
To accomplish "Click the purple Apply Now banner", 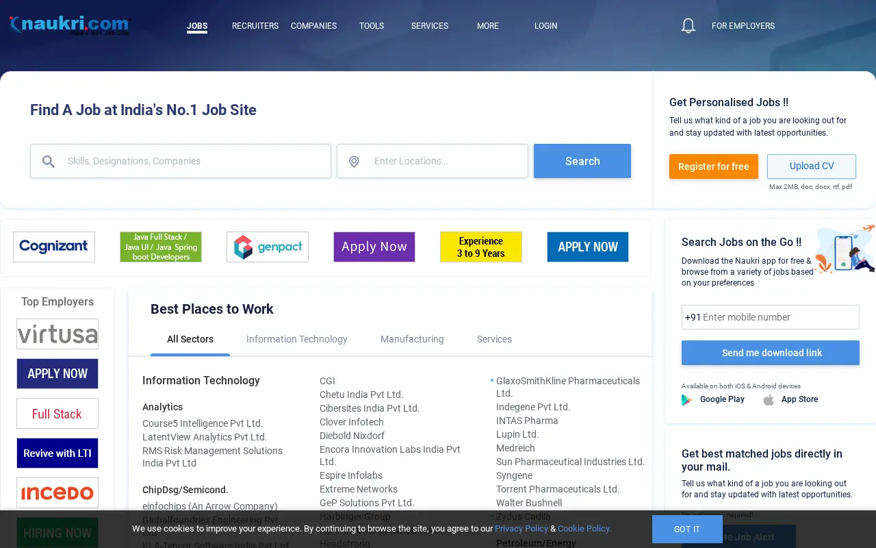I will point(374,247).
